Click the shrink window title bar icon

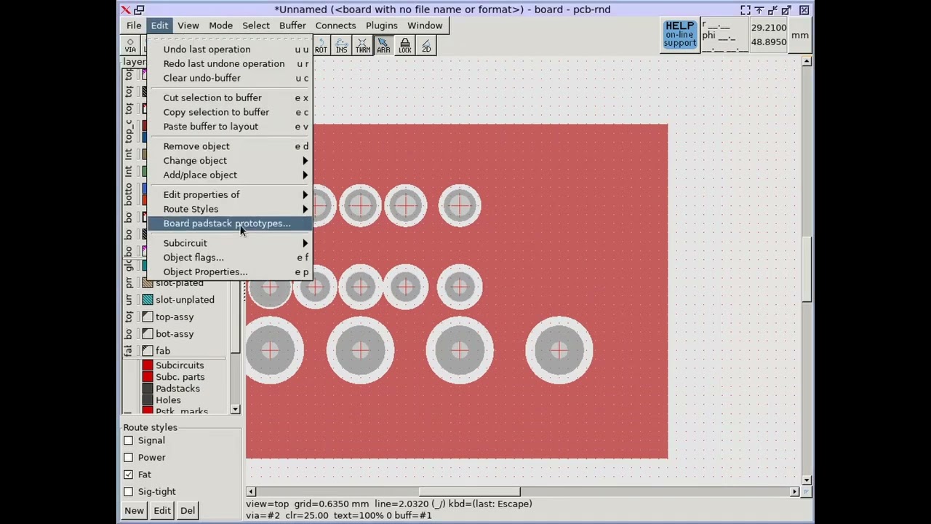tap(772, 9)
